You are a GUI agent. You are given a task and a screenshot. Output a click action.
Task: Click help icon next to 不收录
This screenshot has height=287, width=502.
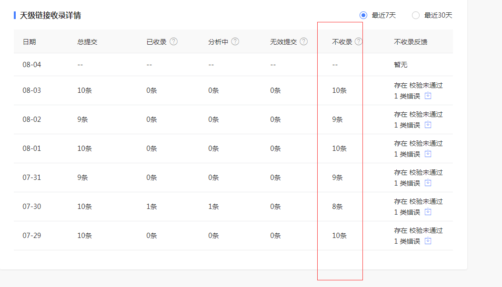tap(359, 41)
